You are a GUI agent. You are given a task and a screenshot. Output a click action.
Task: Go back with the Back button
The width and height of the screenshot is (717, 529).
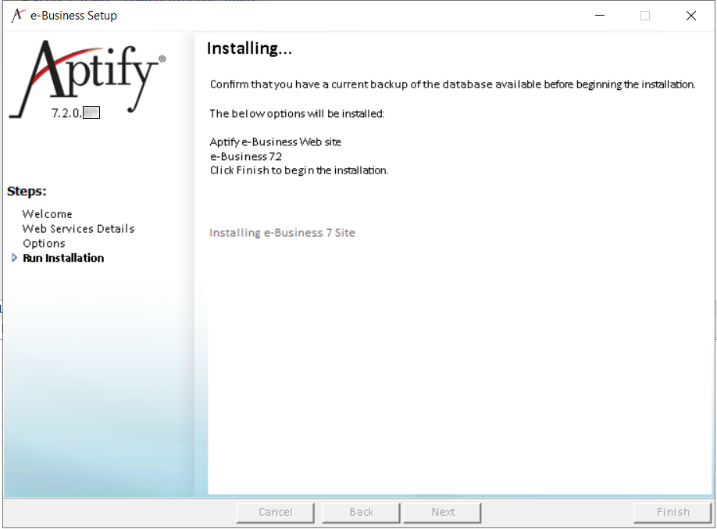coord(362,512)
